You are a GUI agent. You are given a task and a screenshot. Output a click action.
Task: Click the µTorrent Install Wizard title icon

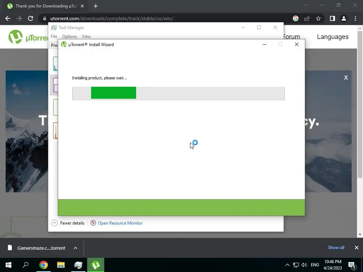[64, 44]
